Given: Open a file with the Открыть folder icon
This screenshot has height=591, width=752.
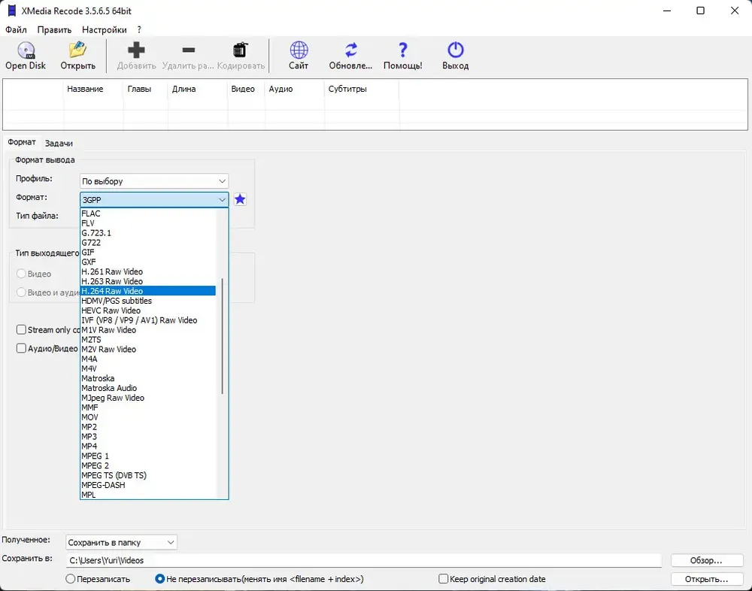Looking at the screenshot, I should click(77, 50).
